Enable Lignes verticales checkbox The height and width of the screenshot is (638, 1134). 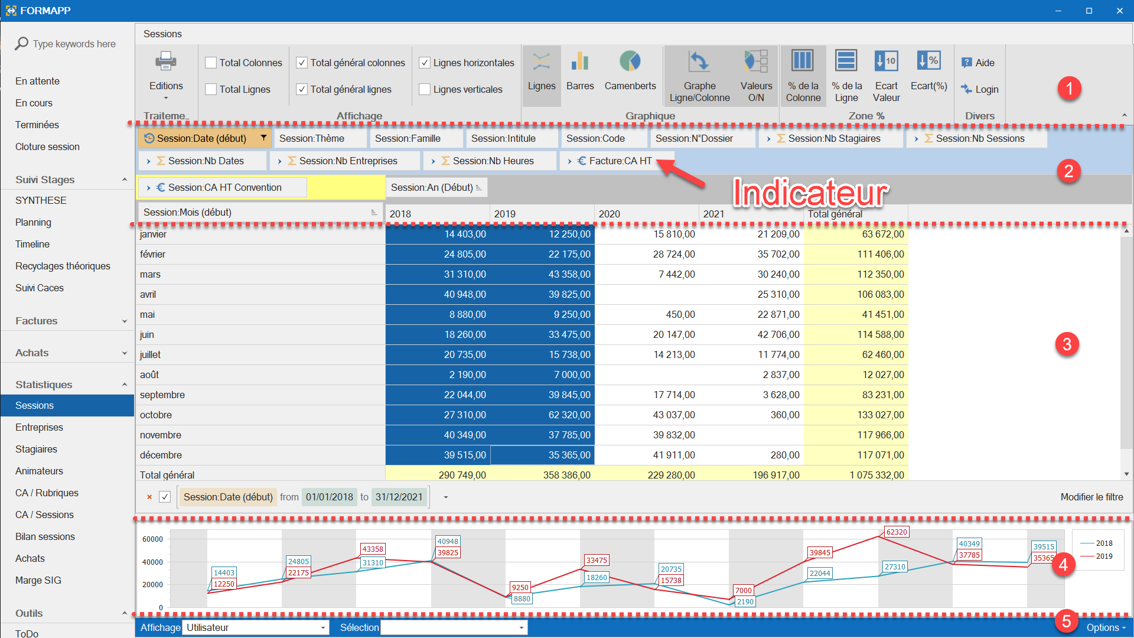coord(424,89)
